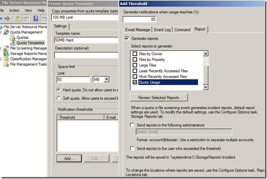Click the show/hide console tree toolbar icon
Image resolution: width=267 pixels, height=179 pixels.
26,19
